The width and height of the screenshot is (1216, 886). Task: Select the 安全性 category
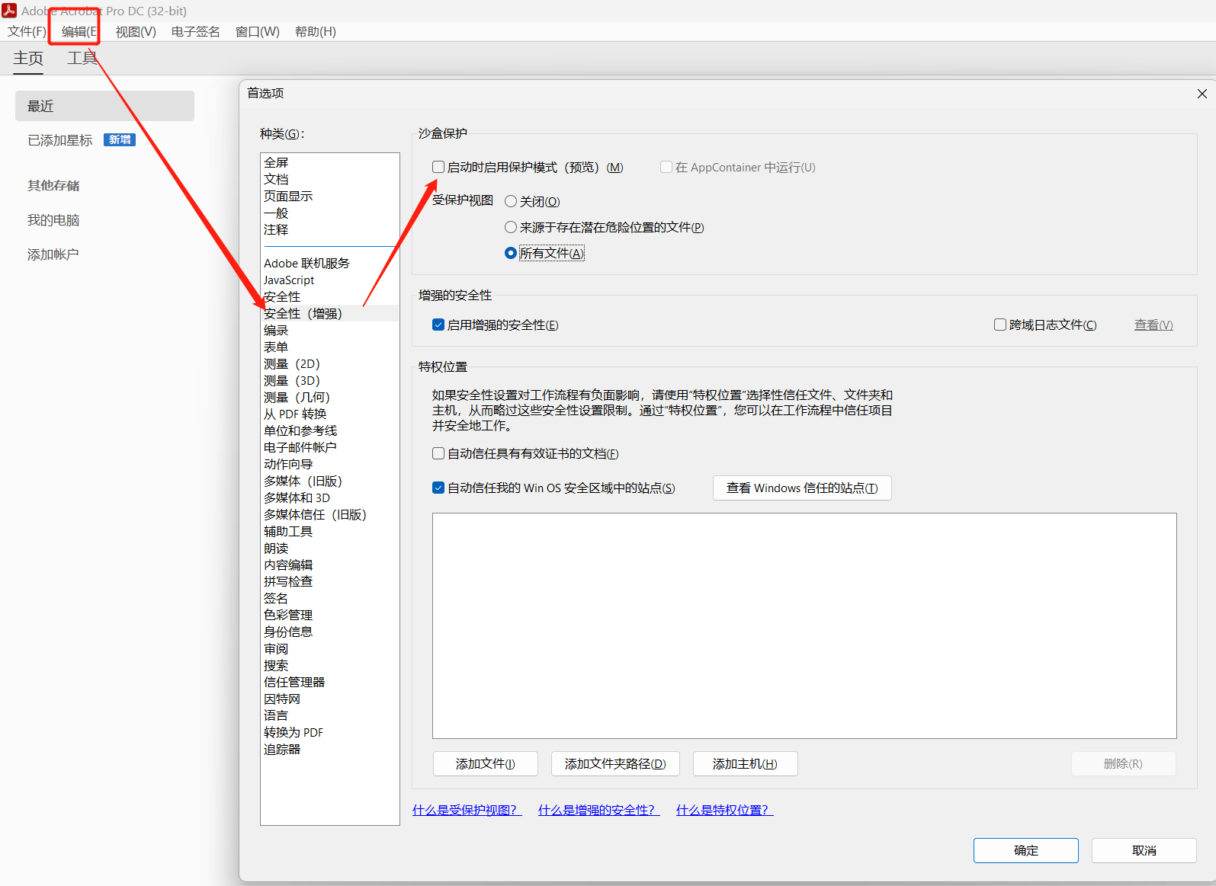click(x=282, y=296)
